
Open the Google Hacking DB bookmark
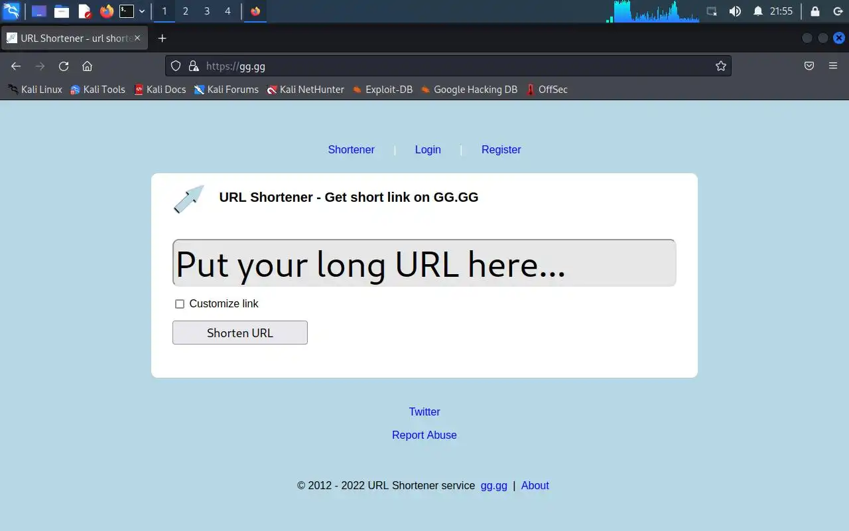(469, 90)
